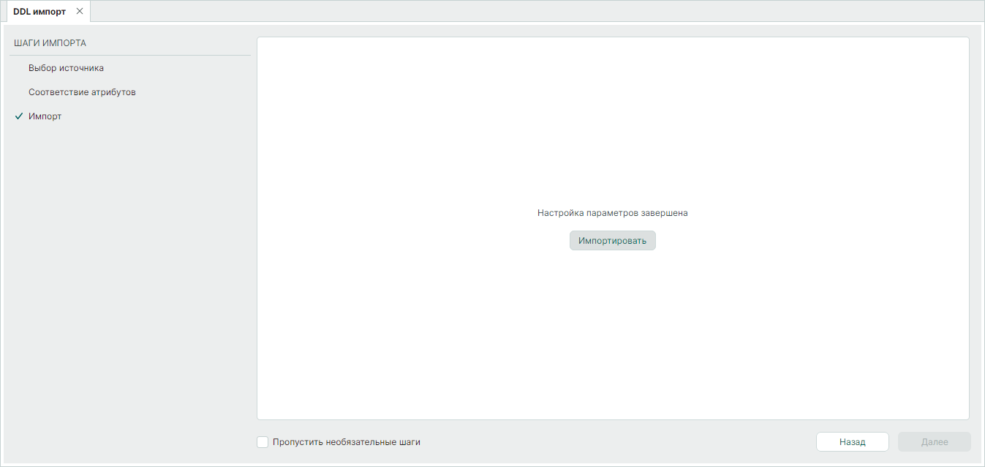
Task: Open the Выбор источника step
Action: point(66,68)
